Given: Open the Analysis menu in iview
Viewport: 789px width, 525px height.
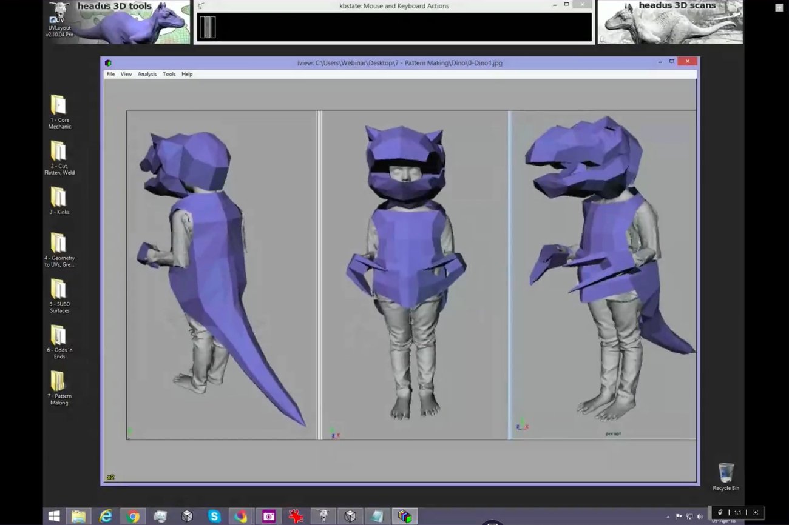Looking at the screenshot, I should click(x=147, y=73).
